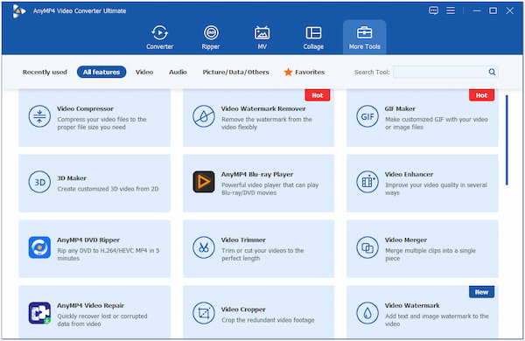This screenshot has height=341, width=525.
Task: Open Video Compressor title
Action: tap(85, 108)
